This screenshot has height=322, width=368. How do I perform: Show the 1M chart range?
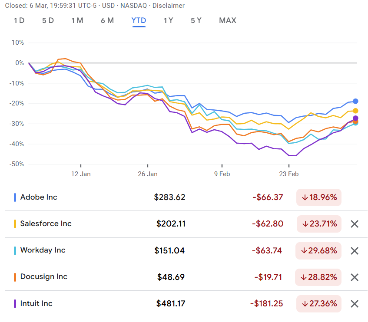click(77, 20)
